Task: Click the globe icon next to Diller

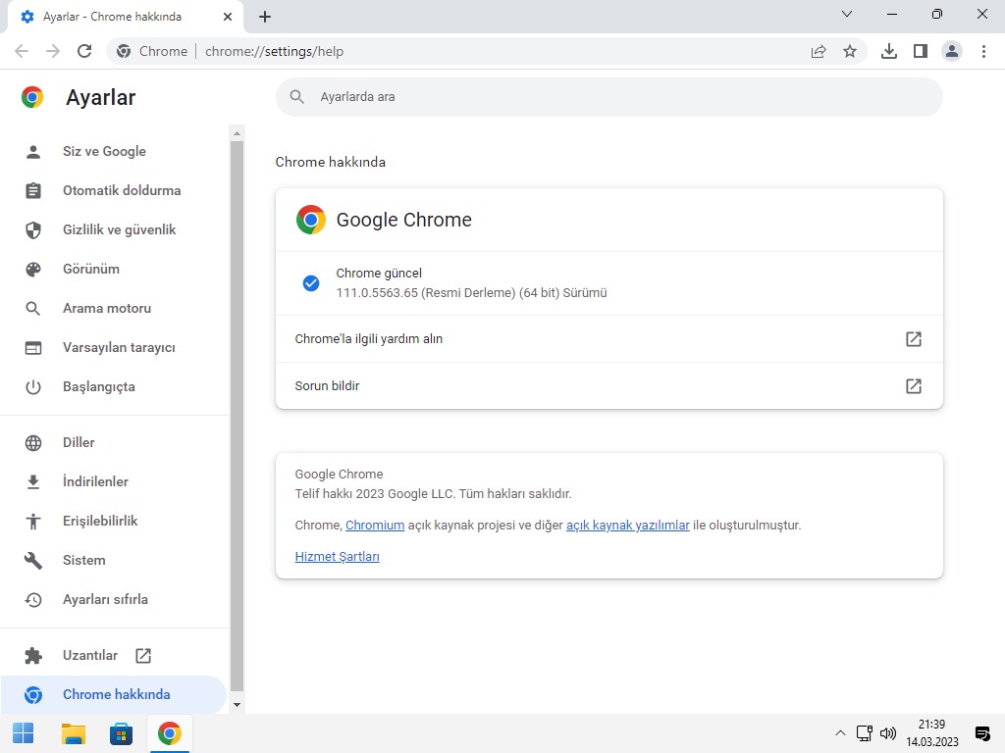Action: point(33,443)
